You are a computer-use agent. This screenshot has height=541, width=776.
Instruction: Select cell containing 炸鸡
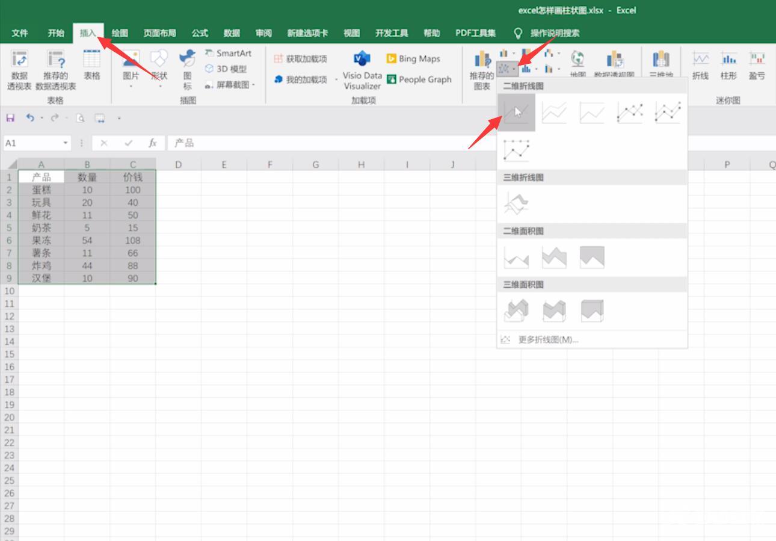pos(42,265)
